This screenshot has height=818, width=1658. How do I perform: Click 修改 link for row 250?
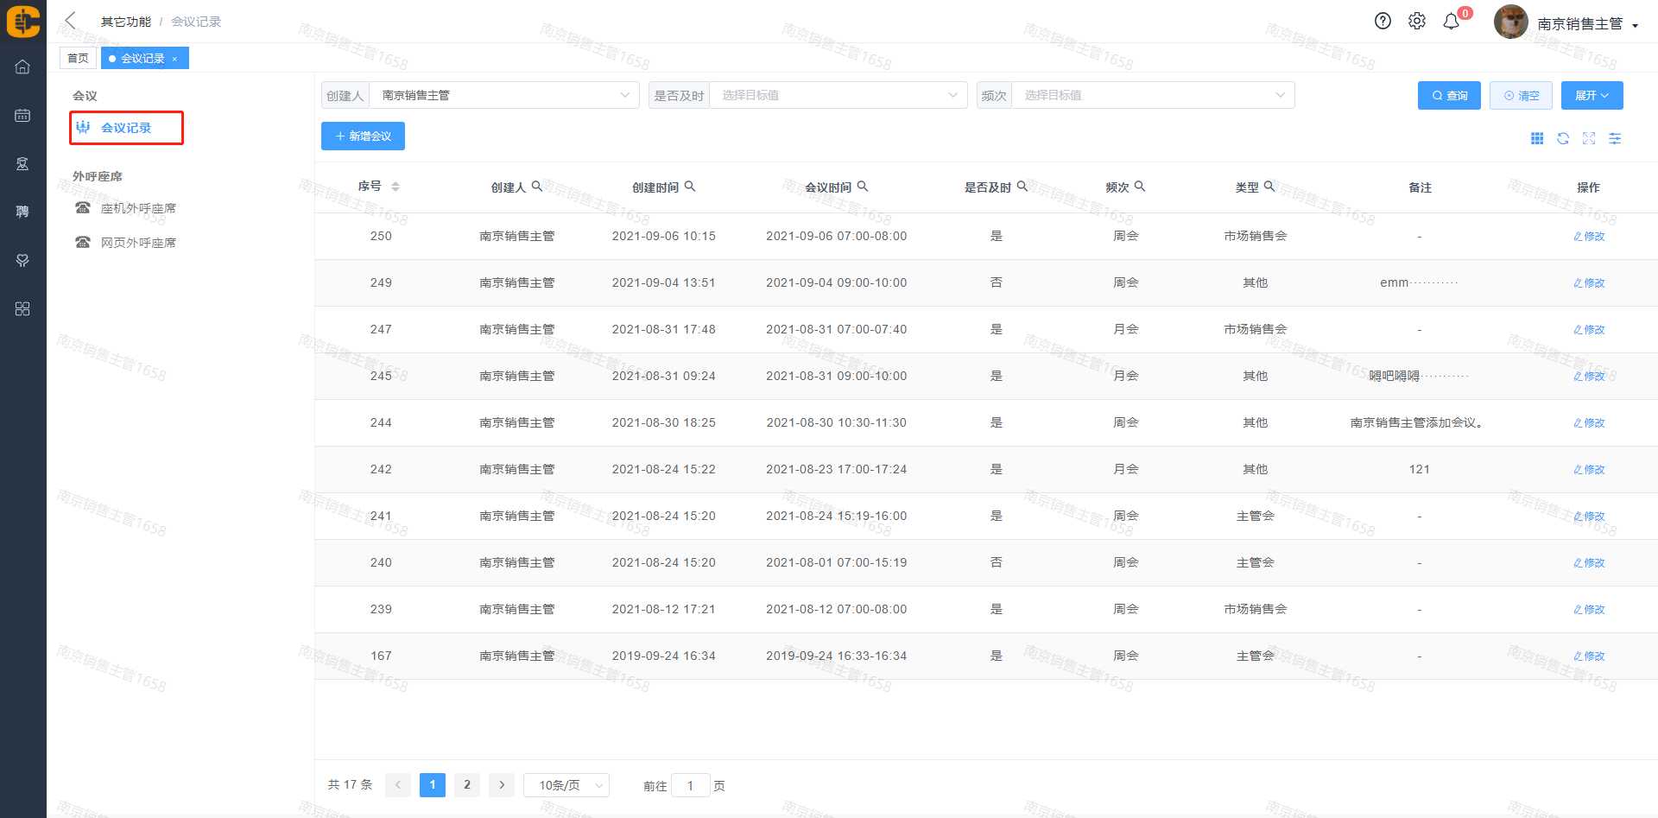(x=1589, y=237)
